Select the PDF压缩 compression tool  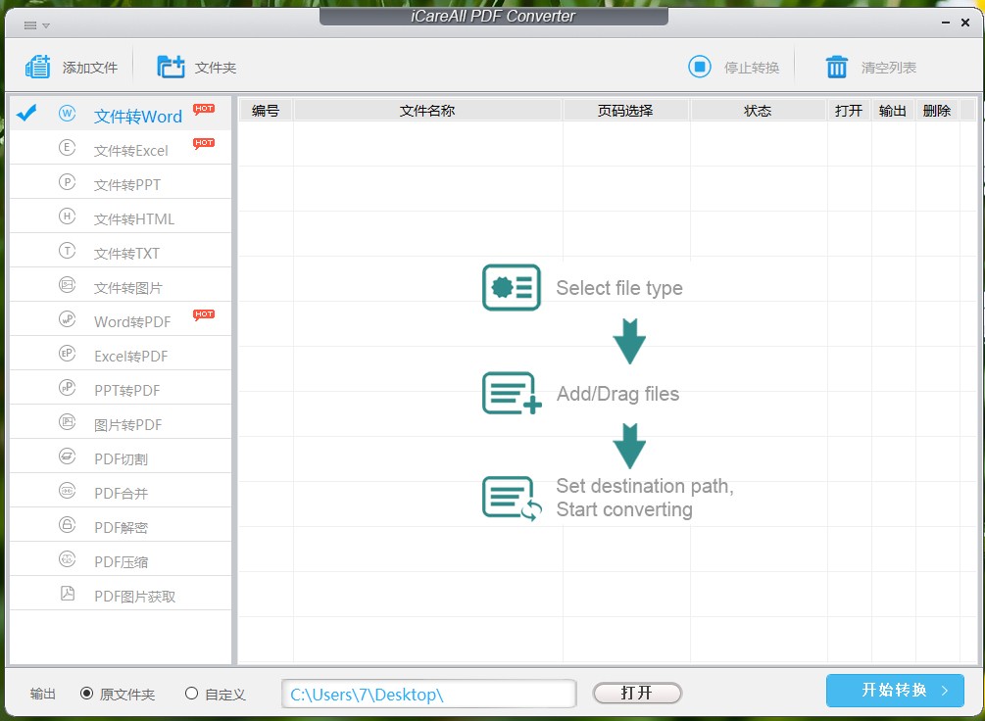coord(120,559)
